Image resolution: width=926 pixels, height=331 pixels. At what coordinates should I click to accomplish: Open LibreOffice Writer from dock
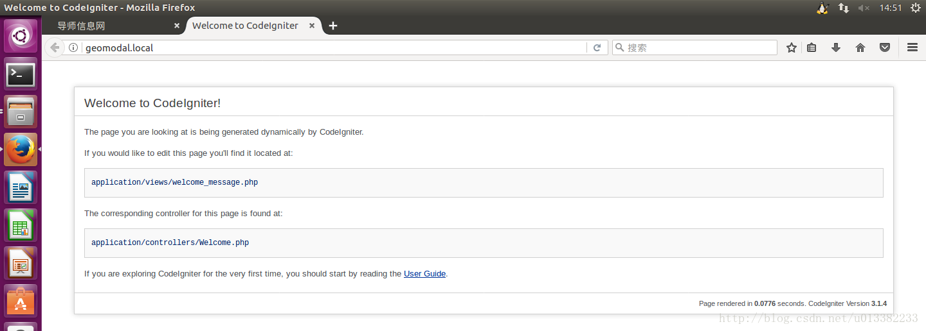click(21, 187)
